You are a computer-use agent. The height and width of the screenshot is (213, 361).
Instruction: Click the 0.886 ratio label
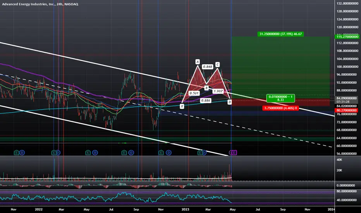point(205,100)
